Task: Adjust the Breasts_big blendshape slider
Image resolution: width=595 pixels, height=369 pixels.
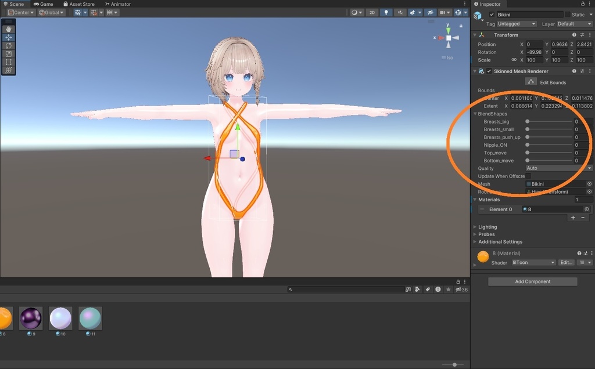Action: [549, 122]
